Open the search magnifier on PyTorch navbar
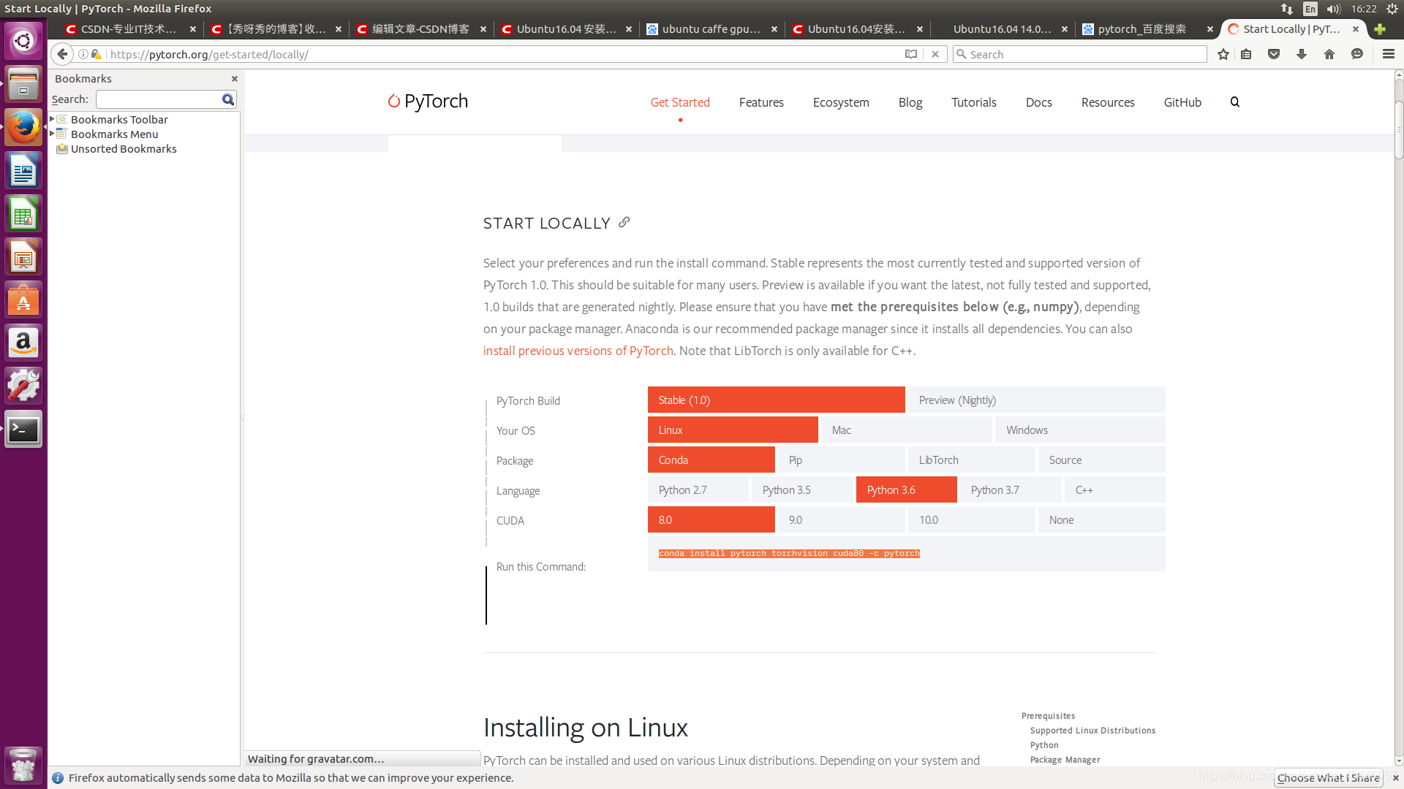This screenshot has height=789, width=1404. [1234, 102]
